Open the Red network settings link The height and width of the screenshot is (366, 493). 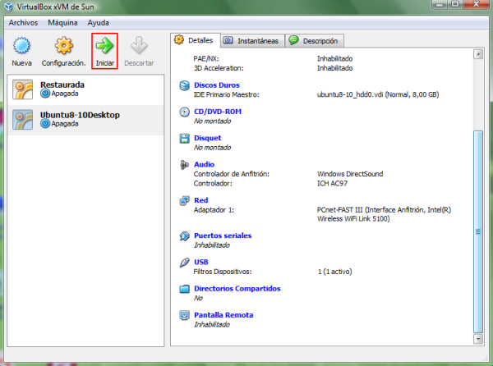(x=200, y=199)
